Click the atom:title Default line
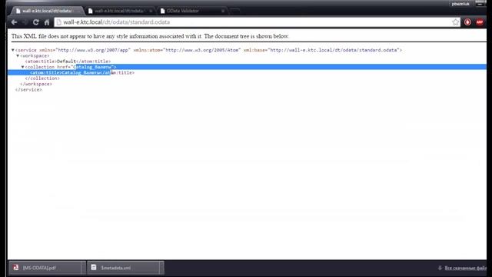The width and height of the screenshot is (492, 277). 68,62
